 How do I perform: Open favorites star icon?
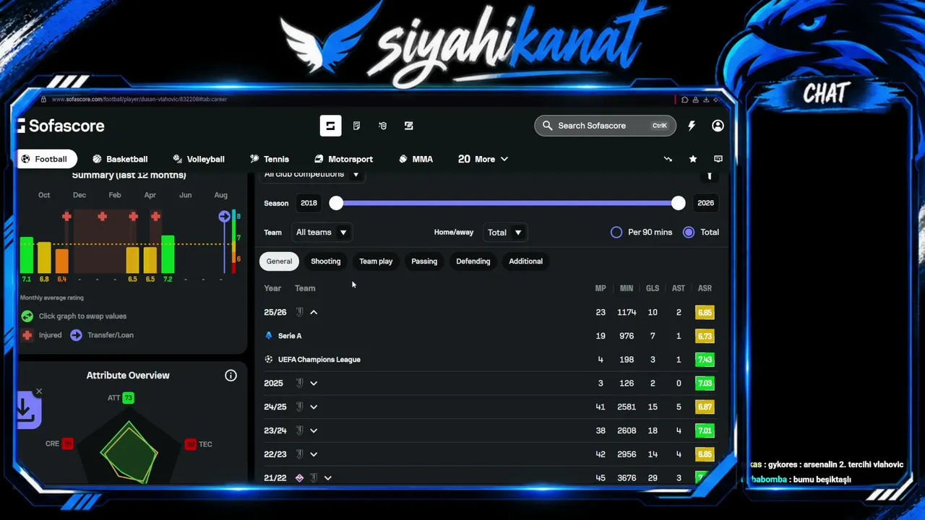[x=693, y=159]
